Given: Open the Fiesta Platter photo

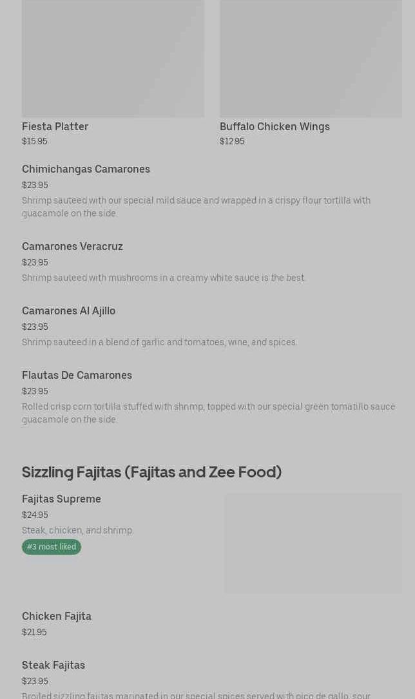Looking at the screenshot, I should (x=113, y=58).
